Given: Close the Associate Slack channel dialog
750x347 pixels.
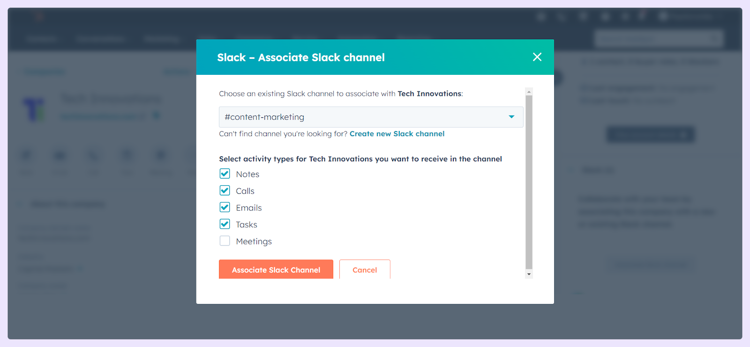Looking at the screenshot, I should pyautogui.click(x=537, y=57).
